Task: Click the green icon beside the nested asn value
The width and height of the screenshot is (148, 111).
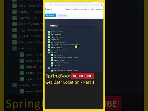Action: (52, 55)
